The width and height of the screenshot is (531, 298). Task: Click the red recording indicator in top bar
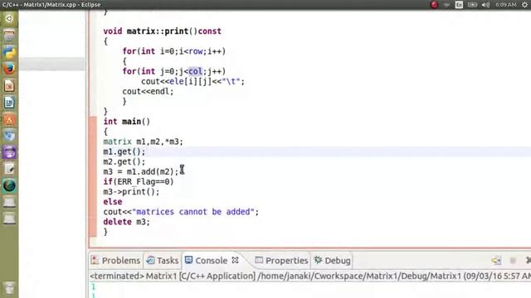(x=434, y=5)
